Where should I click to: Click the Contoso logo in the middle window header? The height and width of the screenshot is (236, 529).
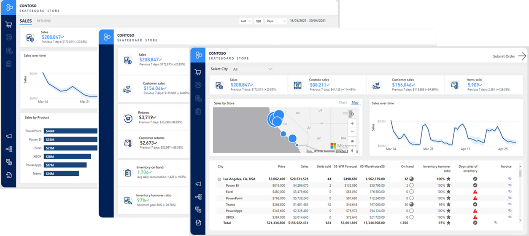tap(106, 37)
